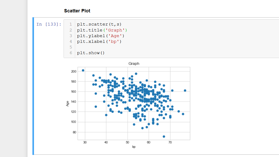Select line number 1 in the code cell
Image resolution: width=279 pixels, height=157 pixels.
71,24
